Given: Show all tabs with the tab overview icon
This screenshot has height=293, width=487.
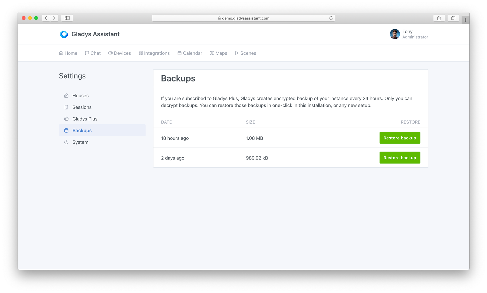Looking at the screenshot, I should (x=453, y=18).
